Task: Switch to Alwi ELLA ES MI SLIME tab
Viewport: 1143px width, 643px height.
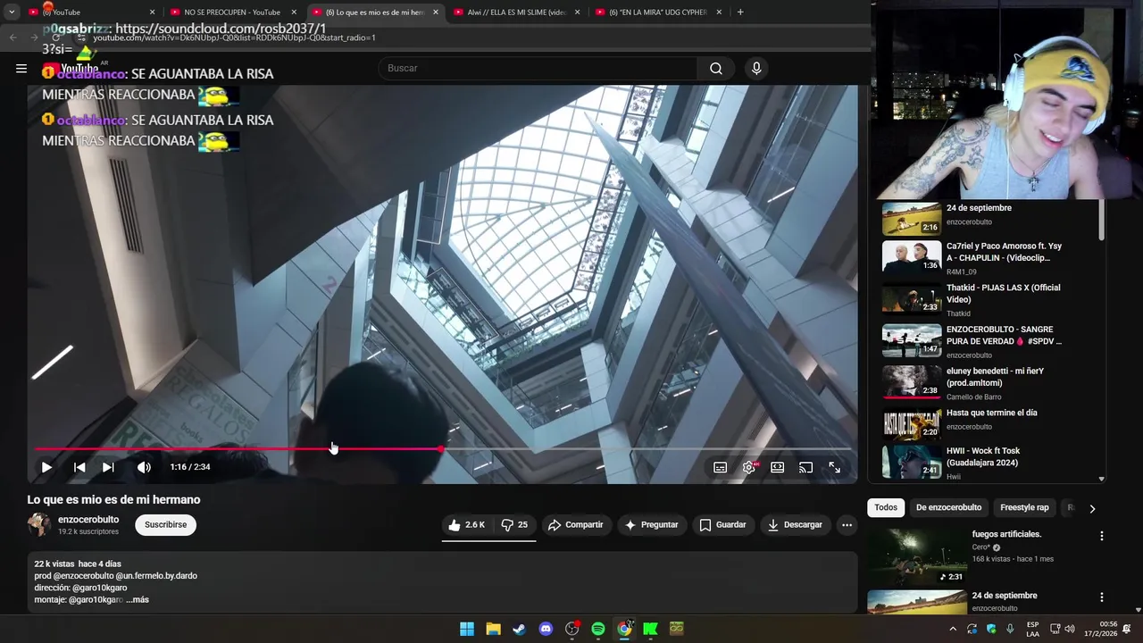Action: point(516,13)
